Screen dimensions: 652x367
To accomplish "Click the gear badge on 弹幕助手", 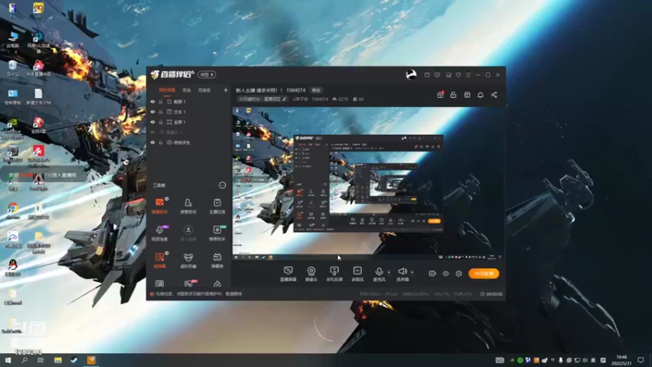I will click(x=167, y=199).
